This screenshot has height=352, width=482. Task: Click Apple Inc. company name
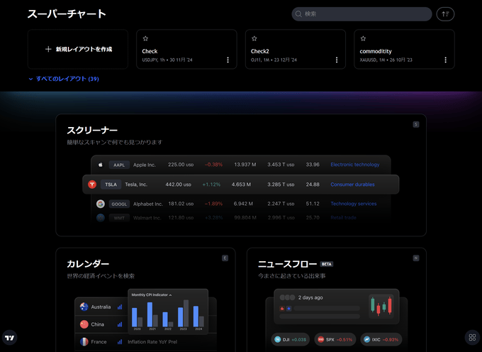pos(144,165)
